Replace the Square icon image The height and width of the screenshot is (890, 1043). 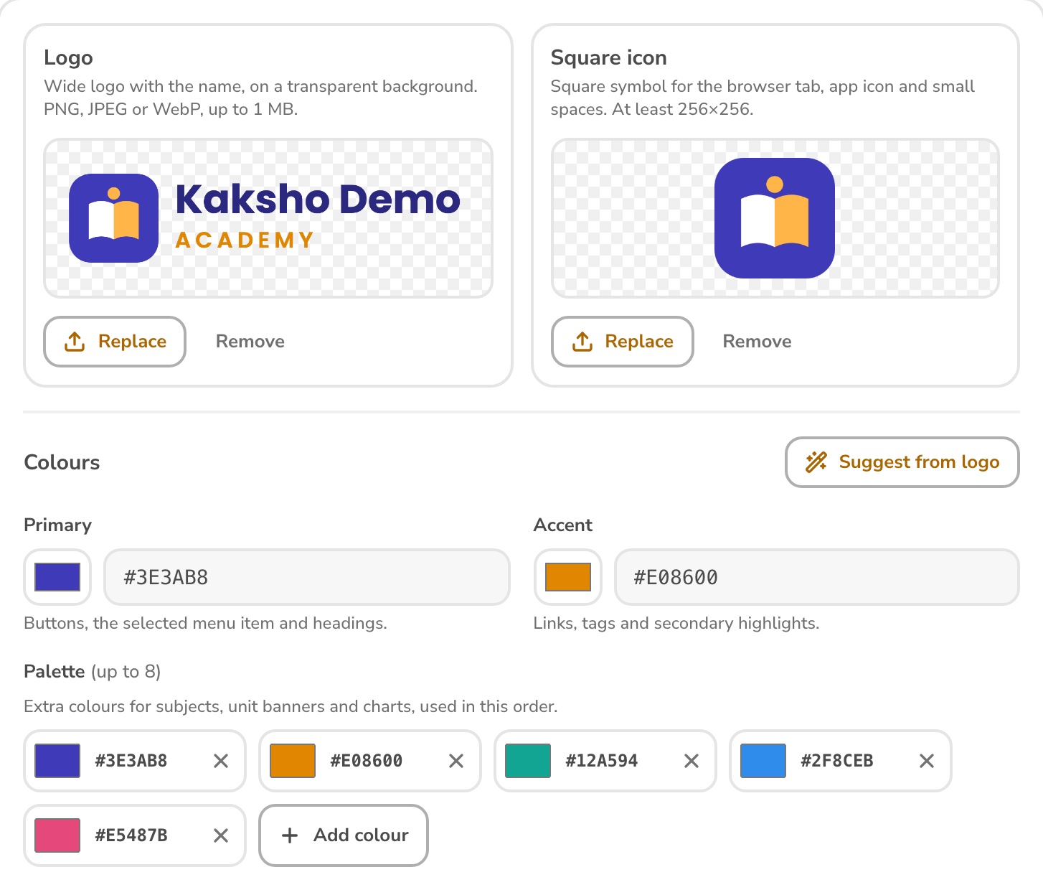tap(622, 342)
